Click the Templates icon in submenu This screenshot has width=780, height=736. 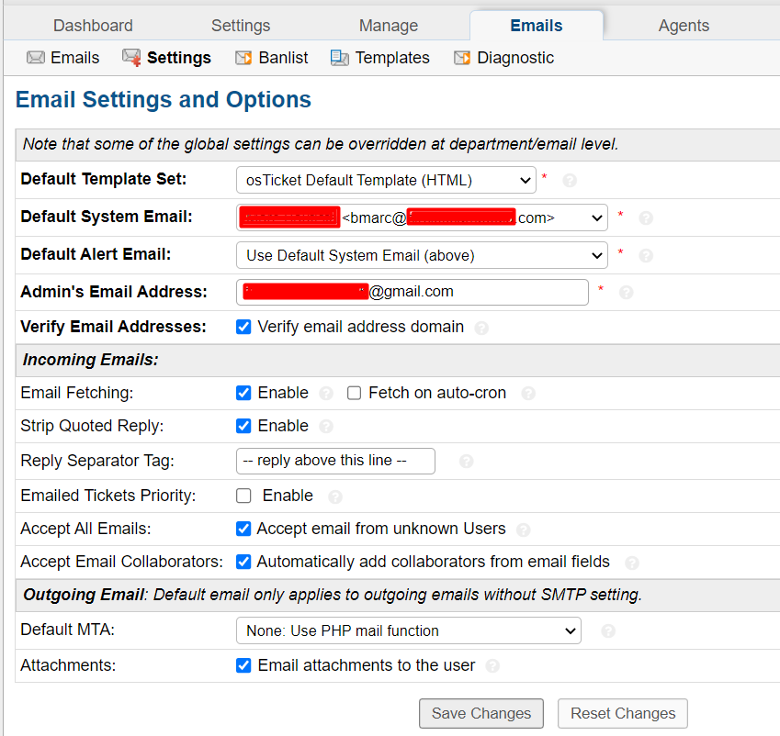point(340,58)
